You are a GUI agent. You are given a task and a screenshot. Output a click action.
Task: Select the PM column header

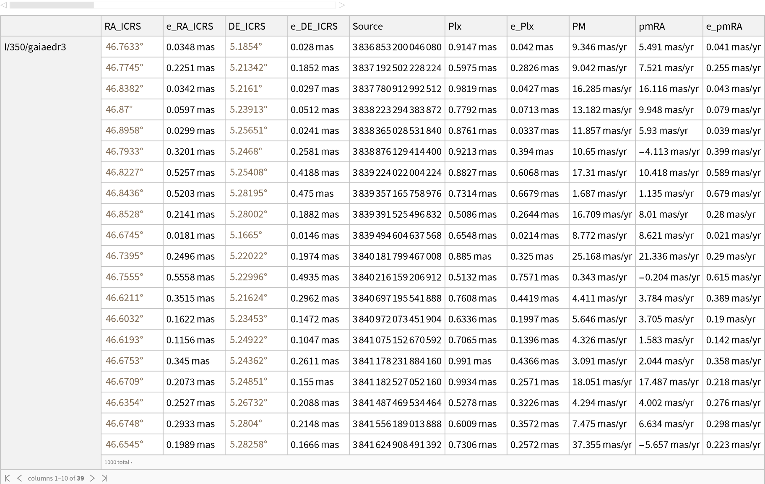(x=579, y=26)
